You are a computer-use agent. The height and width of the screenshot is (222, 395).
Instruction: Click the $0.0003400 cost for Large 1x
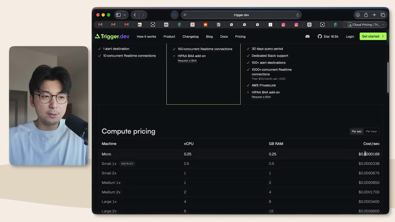tap(369, 202)
